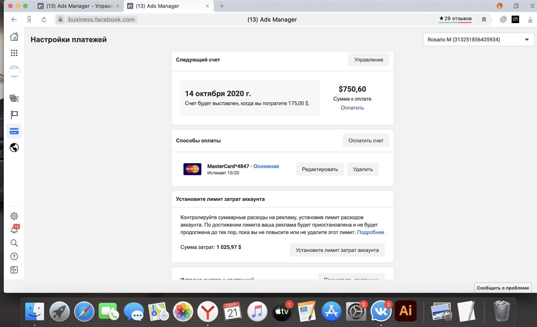Open the browser downloads arrow icon
This screenshot has height=327, width=537.
point(530,19)
